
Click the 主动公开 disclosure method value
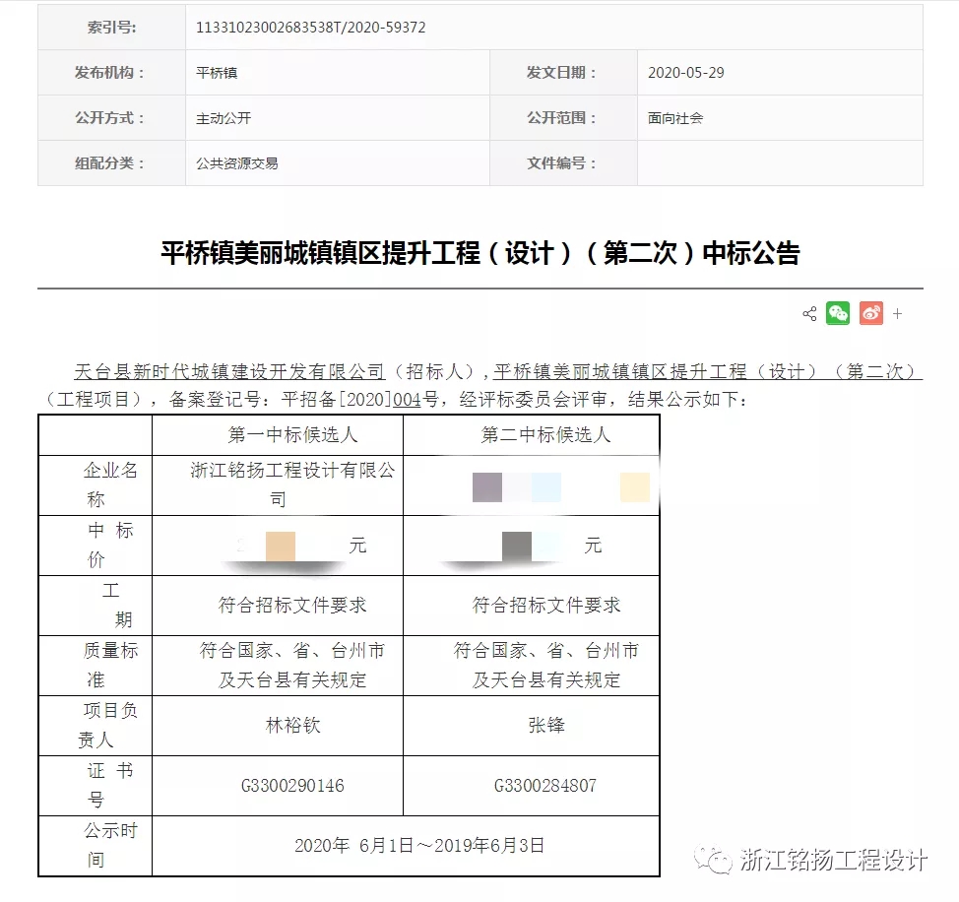[224, 118]
